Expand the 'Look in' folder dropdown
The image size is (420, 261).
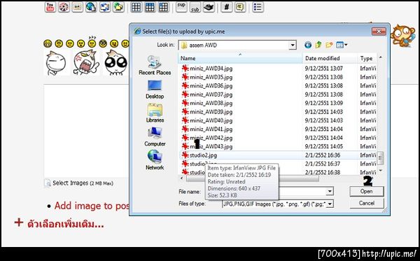293,45
